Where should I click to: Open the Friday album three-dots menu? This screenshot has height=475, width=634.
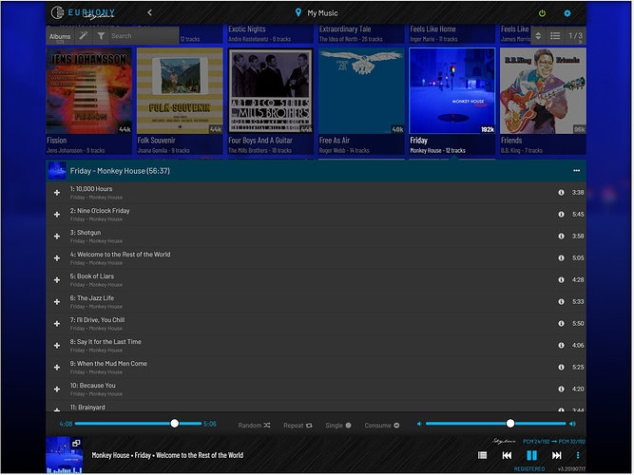(577, 171)
